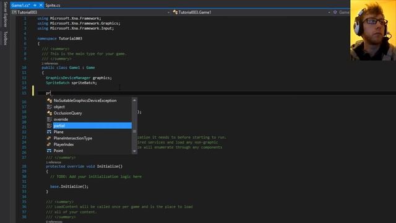The width and height of the screenshot is (396, 223).
Task: Open the Toolbox side panel
Action: coord(6,38)
